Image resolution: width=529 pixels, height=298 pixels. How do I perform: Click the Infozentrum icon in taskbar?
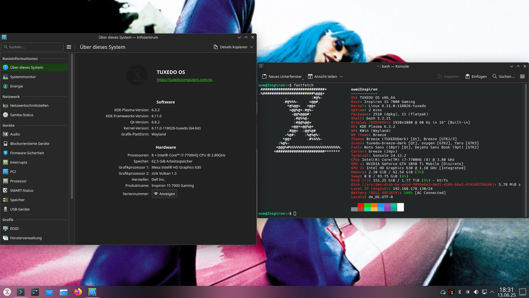click(92, 292)
